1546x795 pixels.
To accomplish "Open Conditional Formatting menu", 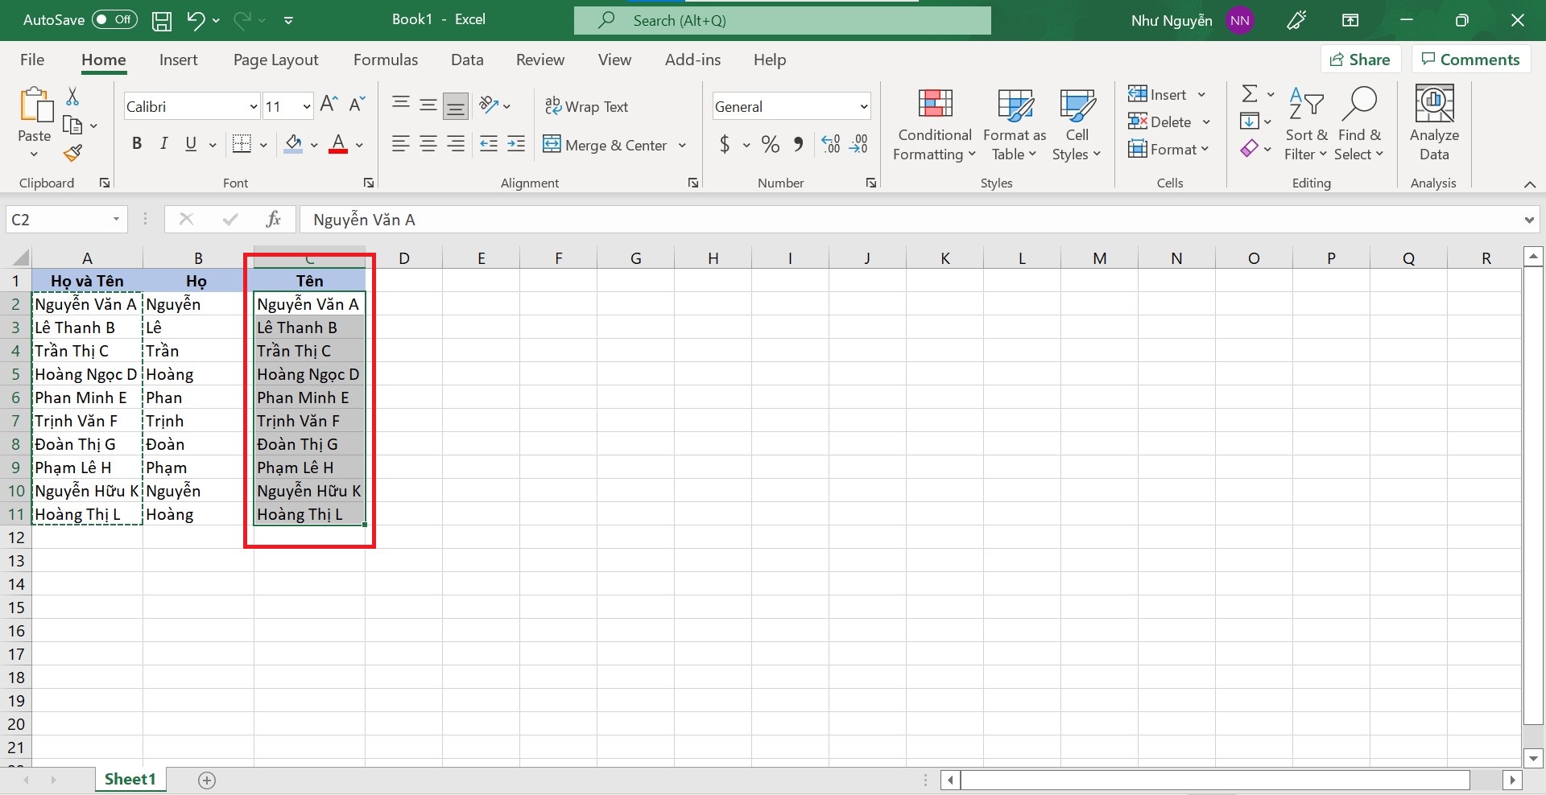I will [935, 124].
